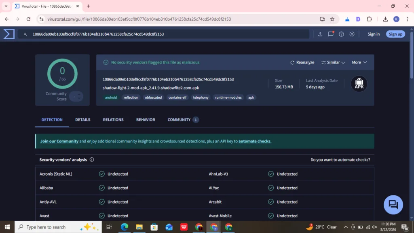Click the blue download manager extension icon

coord(347,19)
